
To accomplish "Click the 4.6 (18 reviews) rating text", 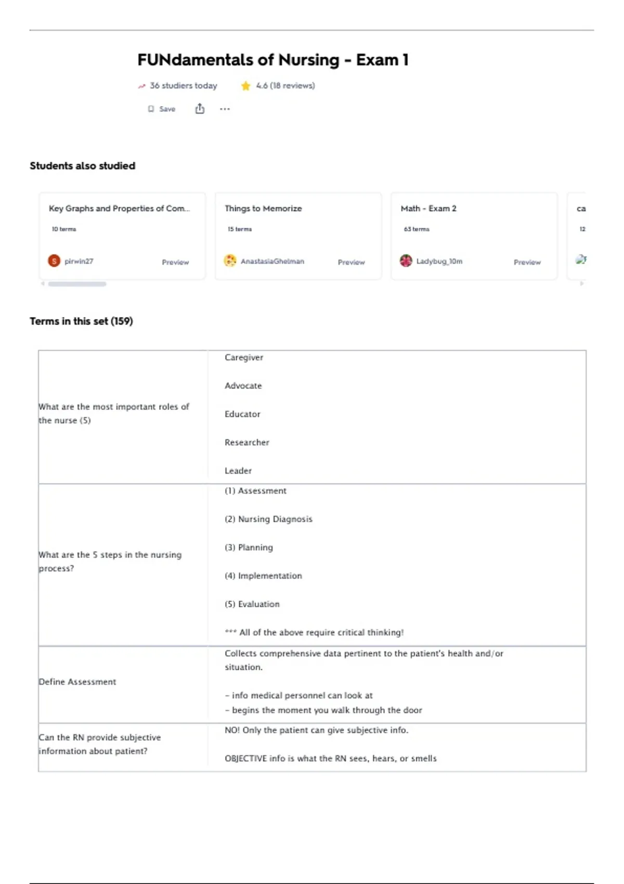I will tap(285, 86).
